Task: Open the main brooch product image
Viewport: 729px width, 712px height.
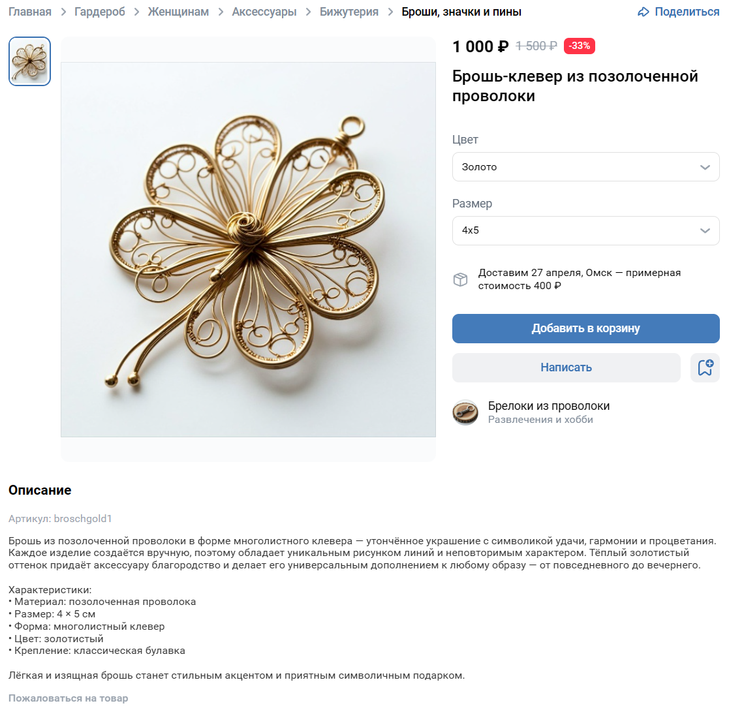Action: click(x=248, y=249)
